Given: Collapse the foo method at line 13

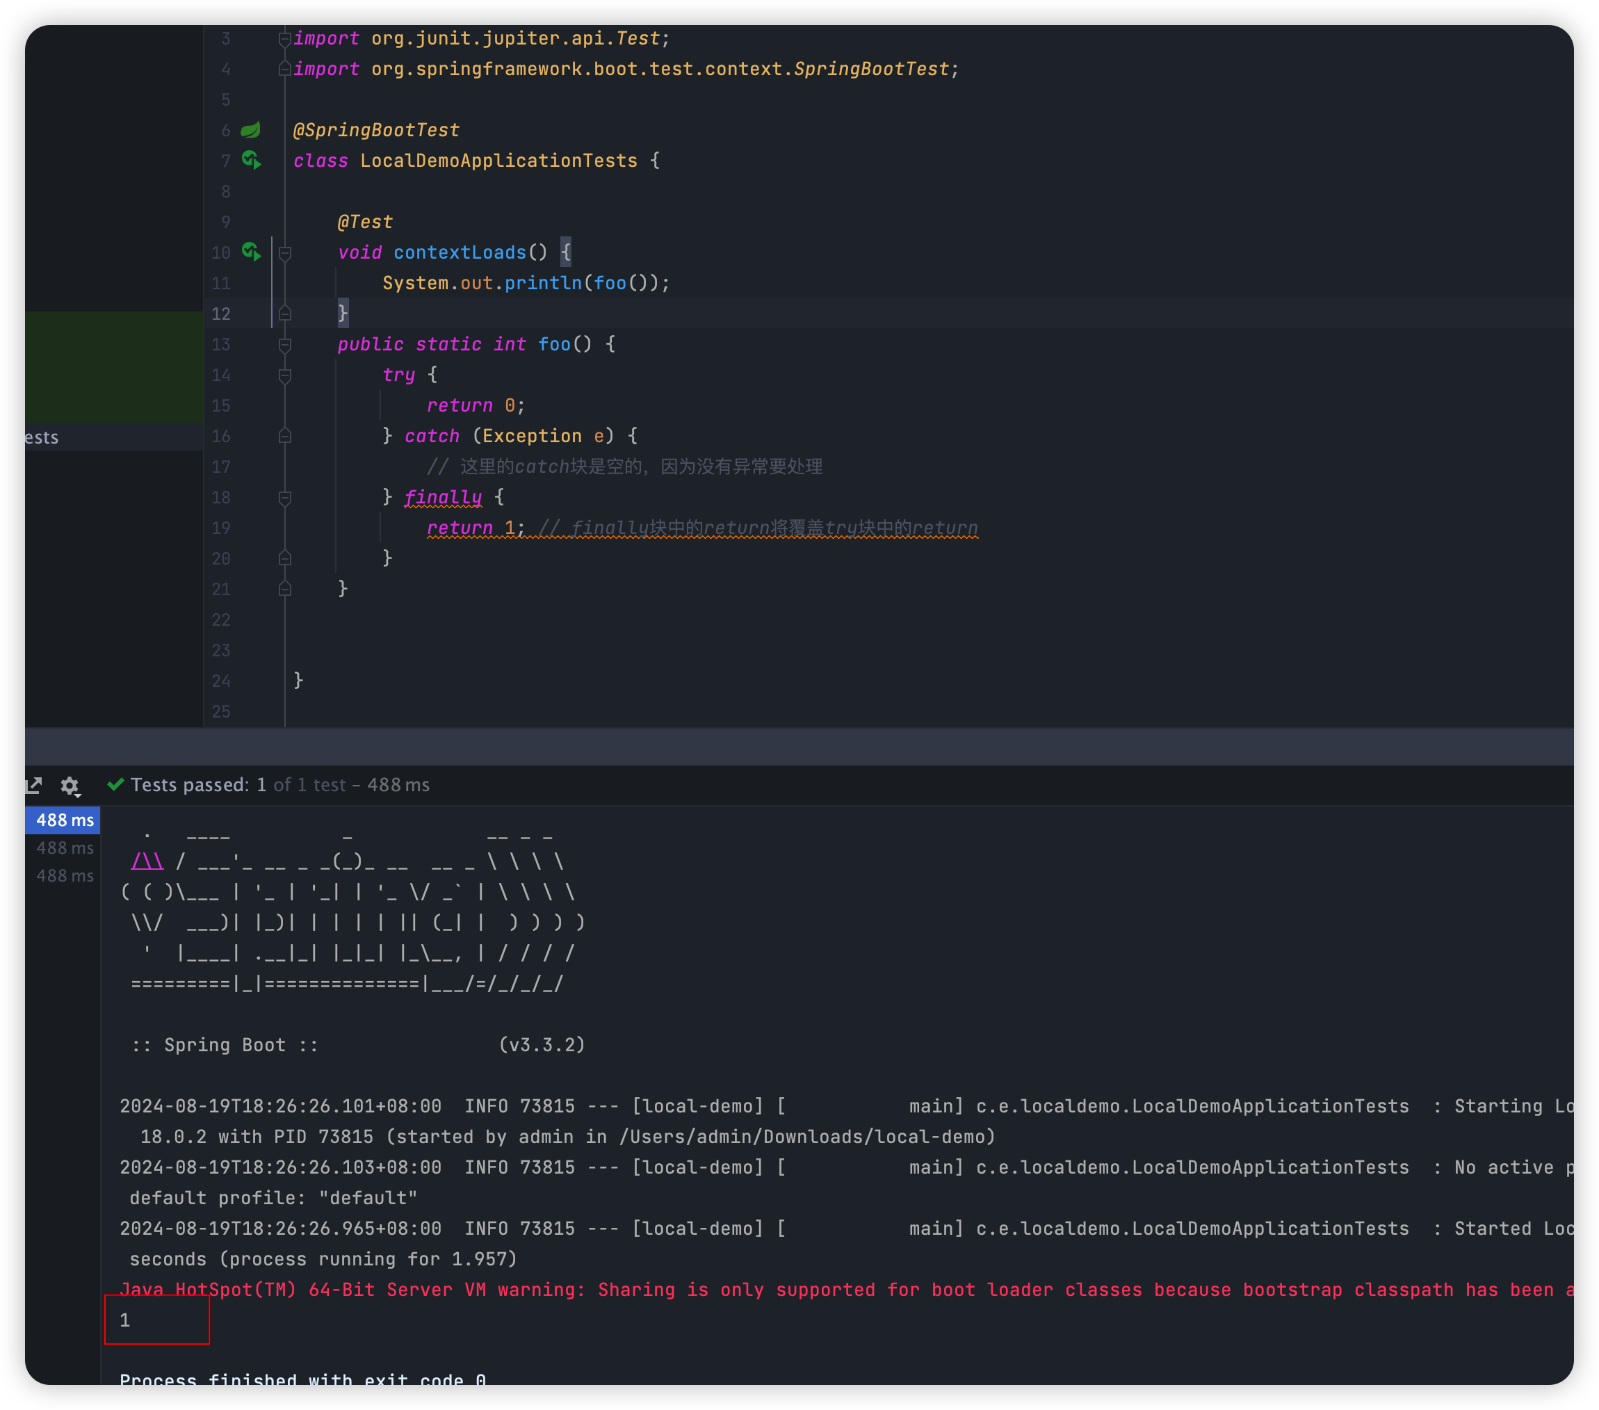Looking at the screenshot, I should (x=285, y=344).
